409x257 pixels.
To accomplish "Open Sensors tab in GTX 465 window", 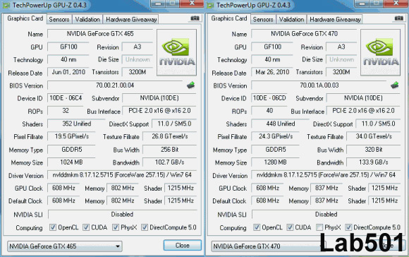I will click(59, 19).
